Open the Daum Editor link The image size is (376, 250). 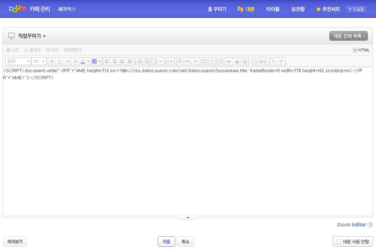352,224
